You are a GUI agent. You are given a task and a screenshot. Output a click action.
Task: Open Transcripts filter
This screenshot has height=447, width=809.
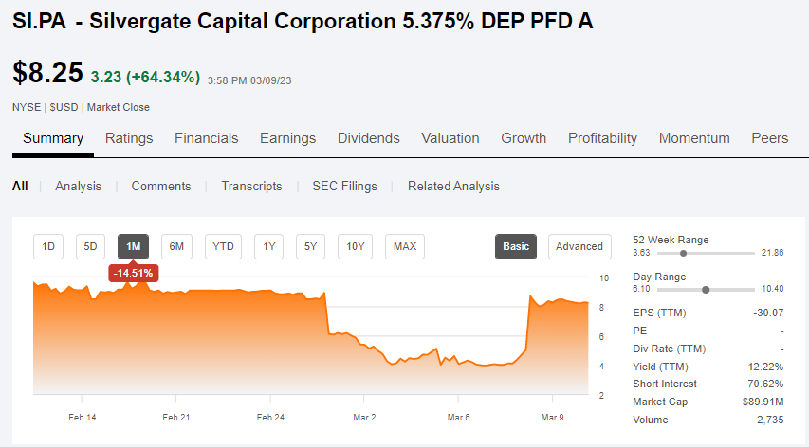tap(251, 186)
